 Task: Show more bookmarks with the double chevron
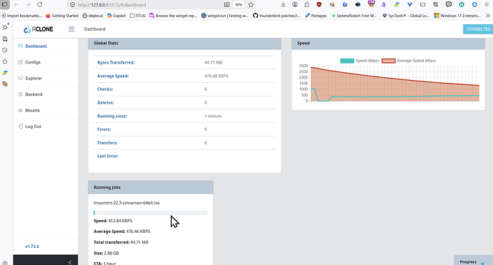(488, 16)
